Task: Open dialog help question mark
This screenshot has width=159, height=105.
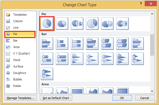Action: tap(141, 4)
